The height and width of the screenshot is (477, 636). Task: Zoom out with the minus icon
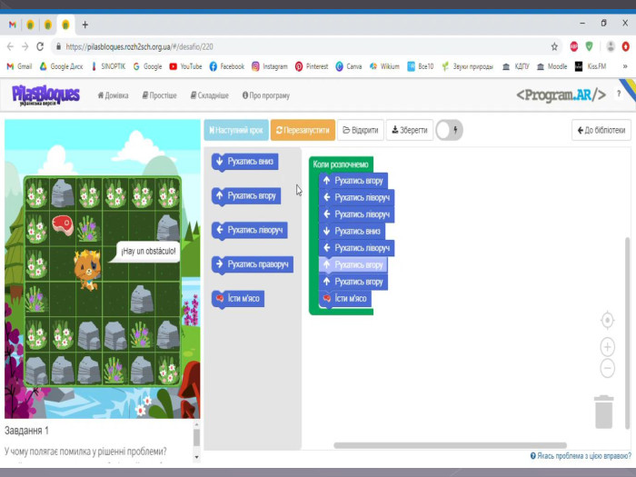(x=608, y=368)
